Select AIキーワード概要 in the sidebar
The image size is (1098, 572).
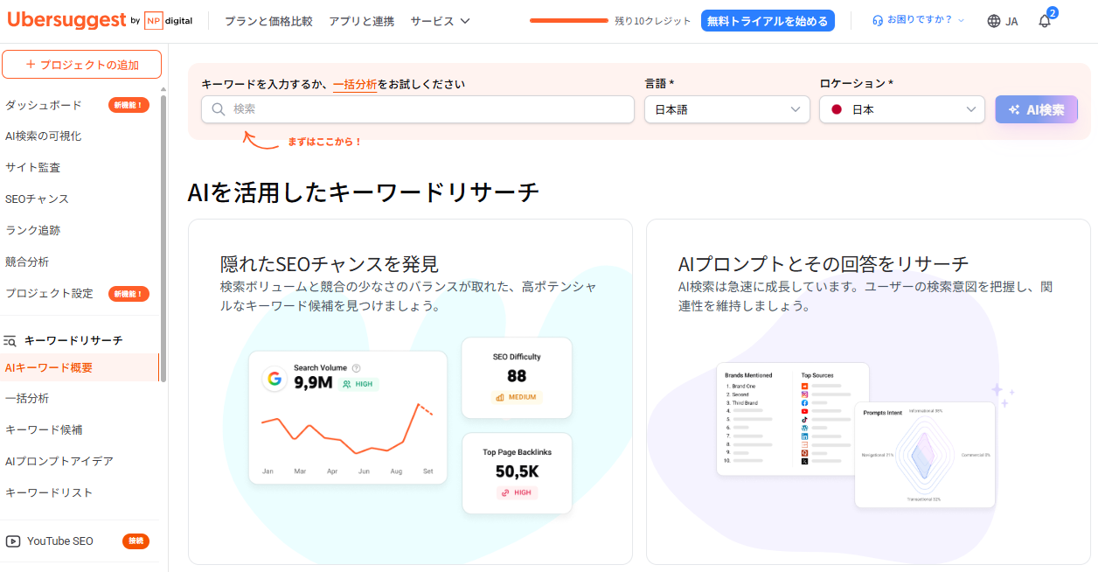coord(80,367)
